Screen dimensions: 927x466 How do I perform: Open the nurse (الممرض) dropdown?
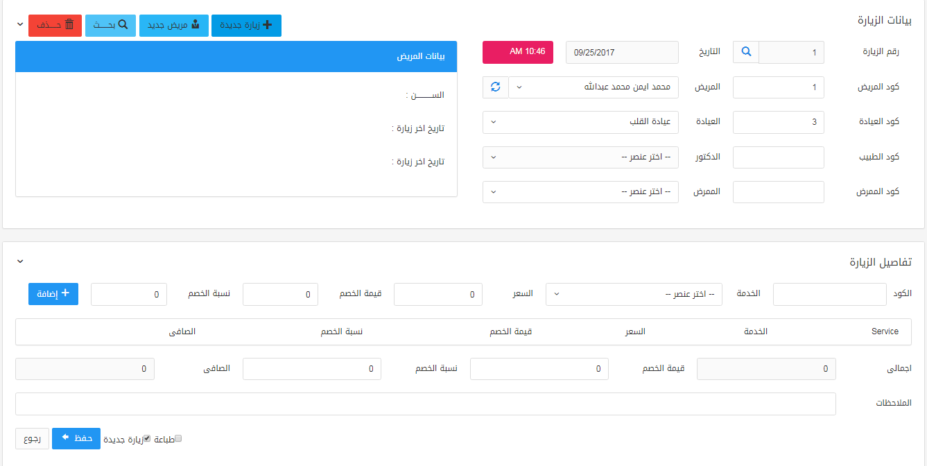pos(580,192)
